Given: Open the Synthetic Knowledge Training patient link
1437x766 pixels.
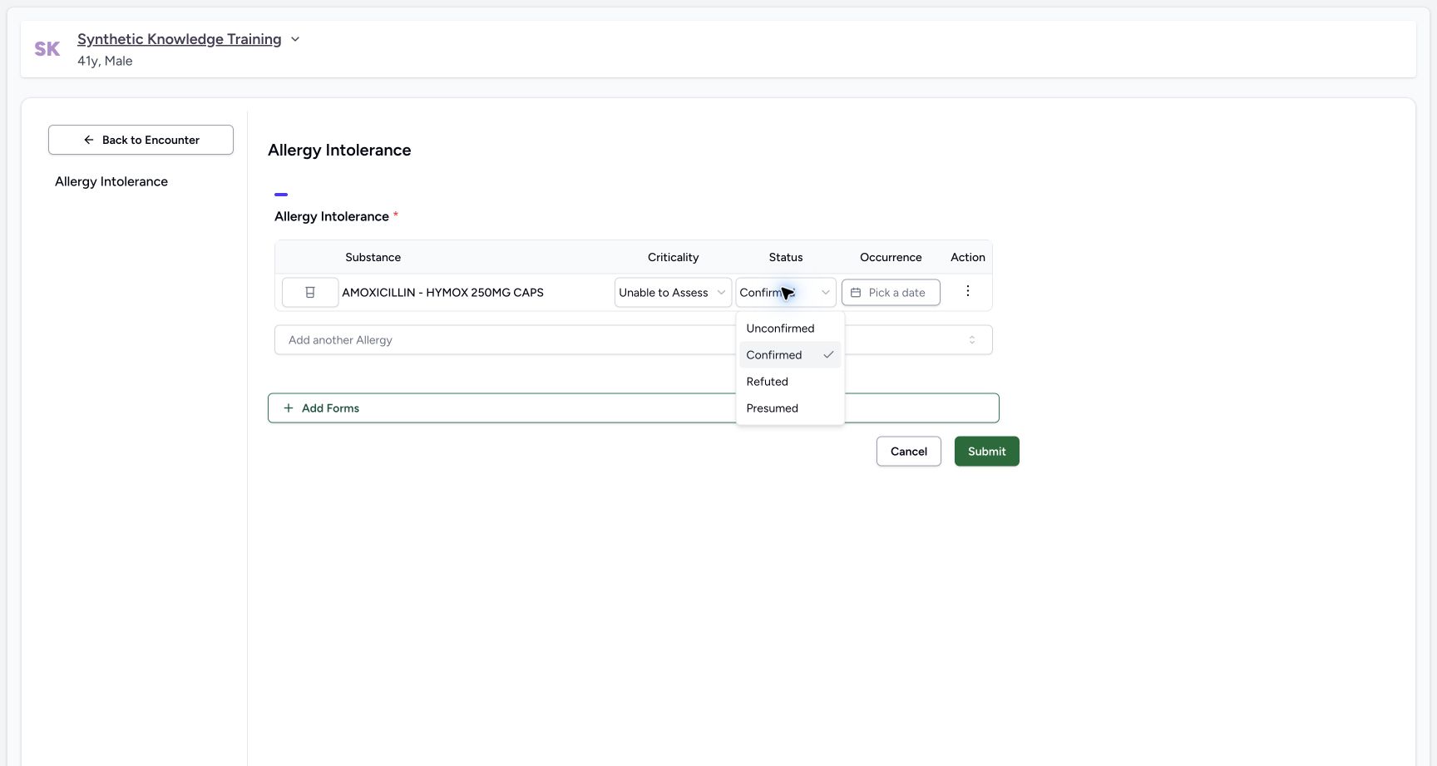Looking at the screenshot, I should [179, 39].
